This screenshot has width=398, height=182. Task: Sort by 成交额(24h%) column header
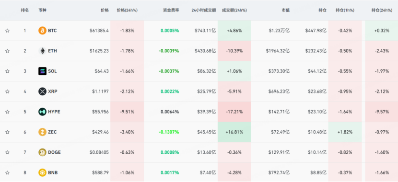[234, 11]
